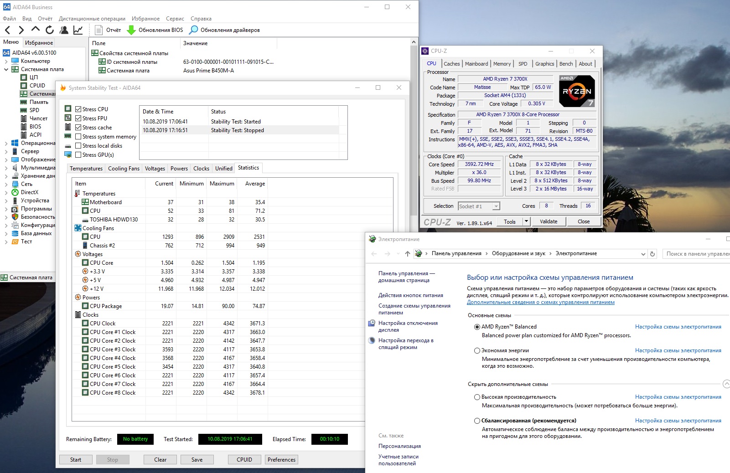Viewport: 730px width, 473px height.
Task: Open the Сервис menu in AIDA64
Action: [175, 19]
